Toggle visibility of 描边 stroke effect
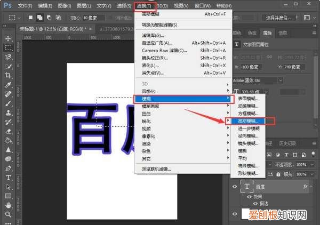This screenshot has width=320, height=225. click(x=255, y=203)
